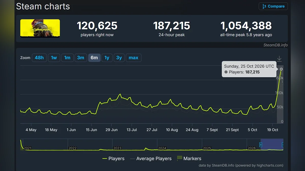Switch zoom range to 1y

(x=107, y=58)
